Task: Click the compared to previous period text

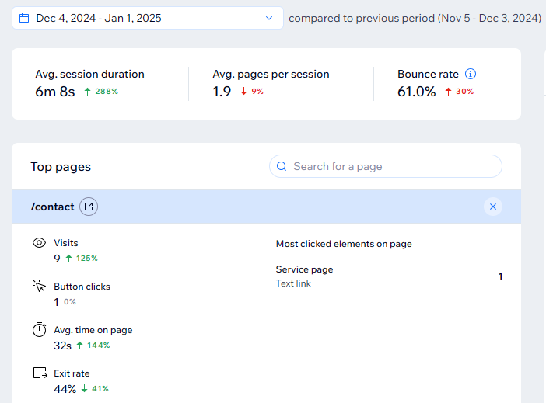Action: click(x=415, y=18)
